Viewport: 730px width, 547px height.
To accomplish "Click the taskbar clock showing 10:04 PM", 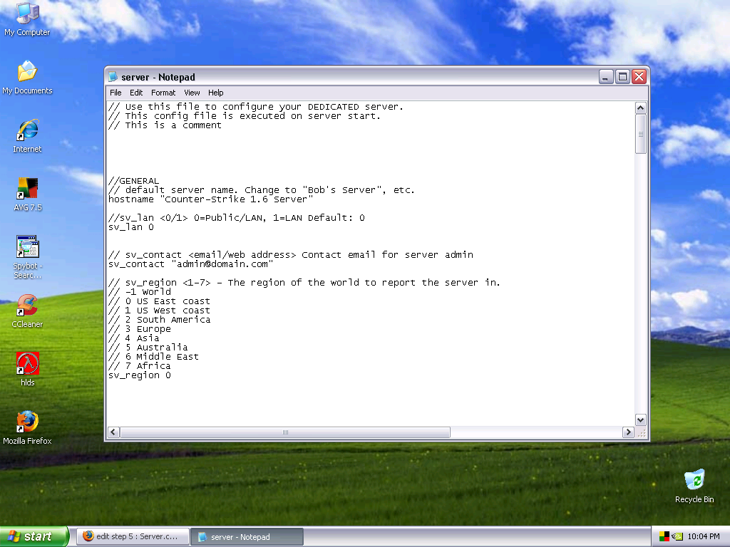I will coord(704,536).
